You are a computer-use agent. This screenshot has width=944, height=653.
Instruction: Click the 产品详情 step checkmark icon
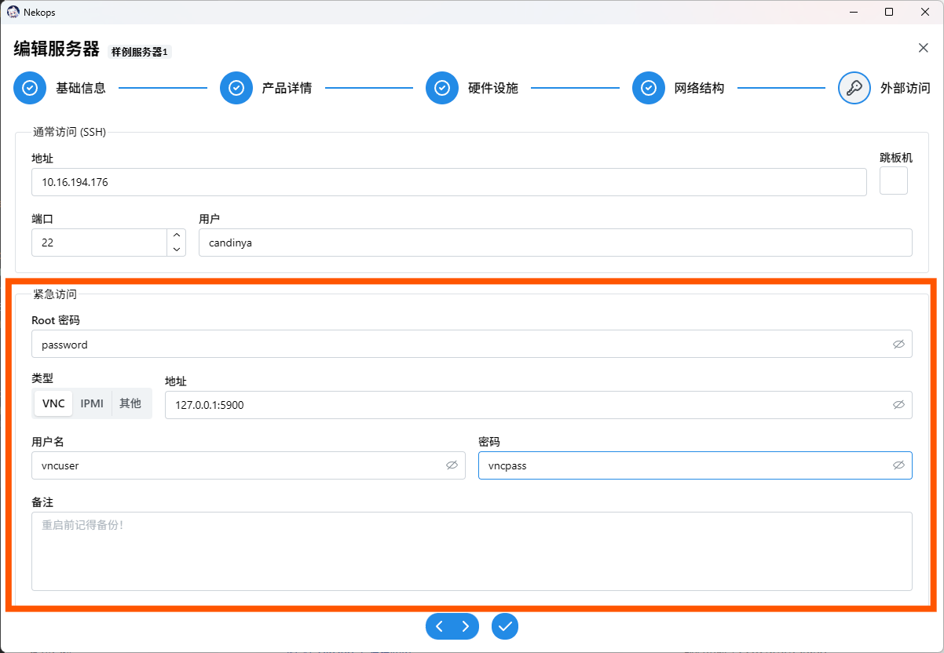pos(236,88)
